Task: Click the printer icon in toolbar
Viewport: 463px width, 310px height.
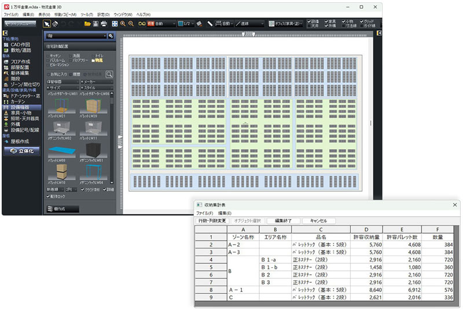Action: tap(104, 24)
